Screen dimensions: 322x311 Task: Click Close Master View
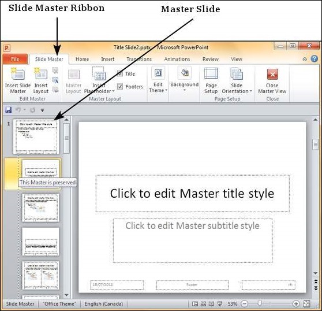point(272,81)
